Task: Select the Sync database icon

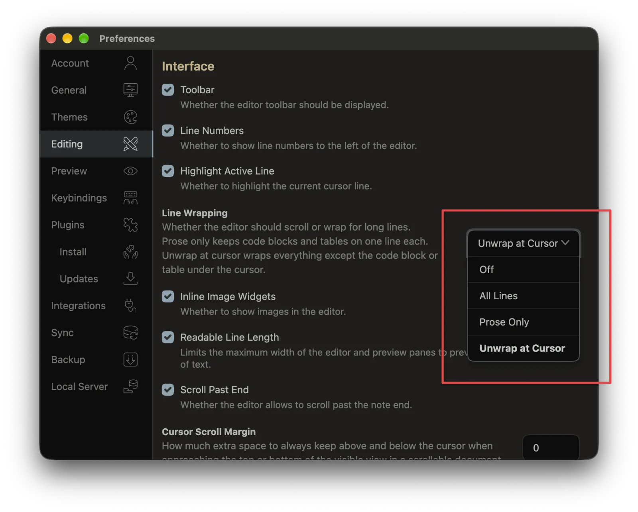Action: click(130, 333)
